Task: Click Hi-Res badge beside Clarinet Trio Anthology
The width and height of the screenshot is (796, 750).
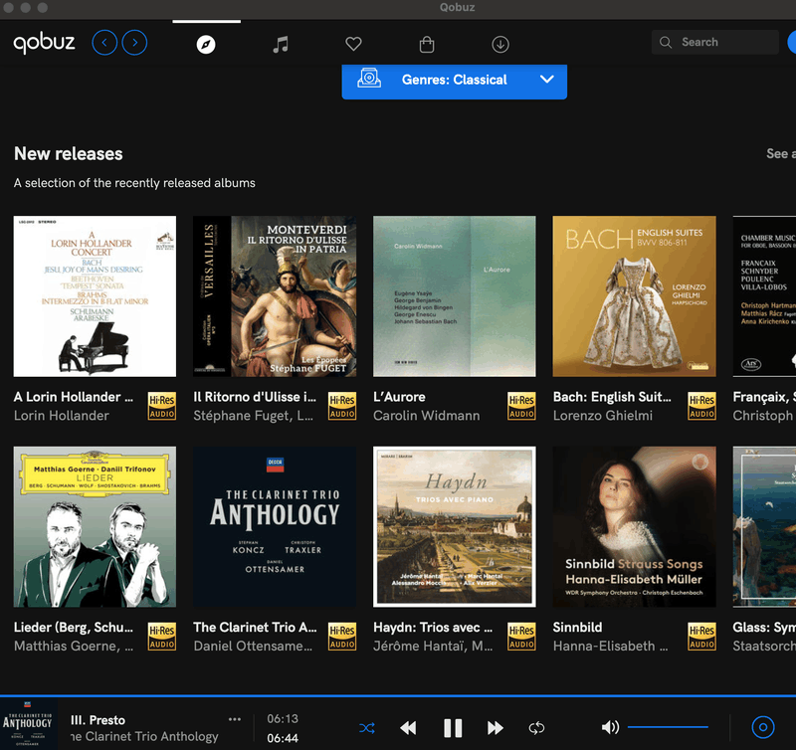Action: click(342, 637)
